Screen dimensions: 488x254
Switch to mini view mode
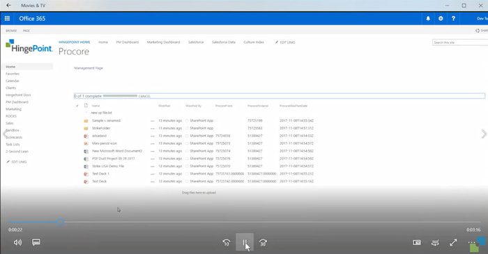(417, 242)
